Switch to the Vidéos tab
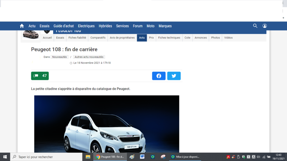This screenshot has height=161, width=287. (x=228, y=38)
